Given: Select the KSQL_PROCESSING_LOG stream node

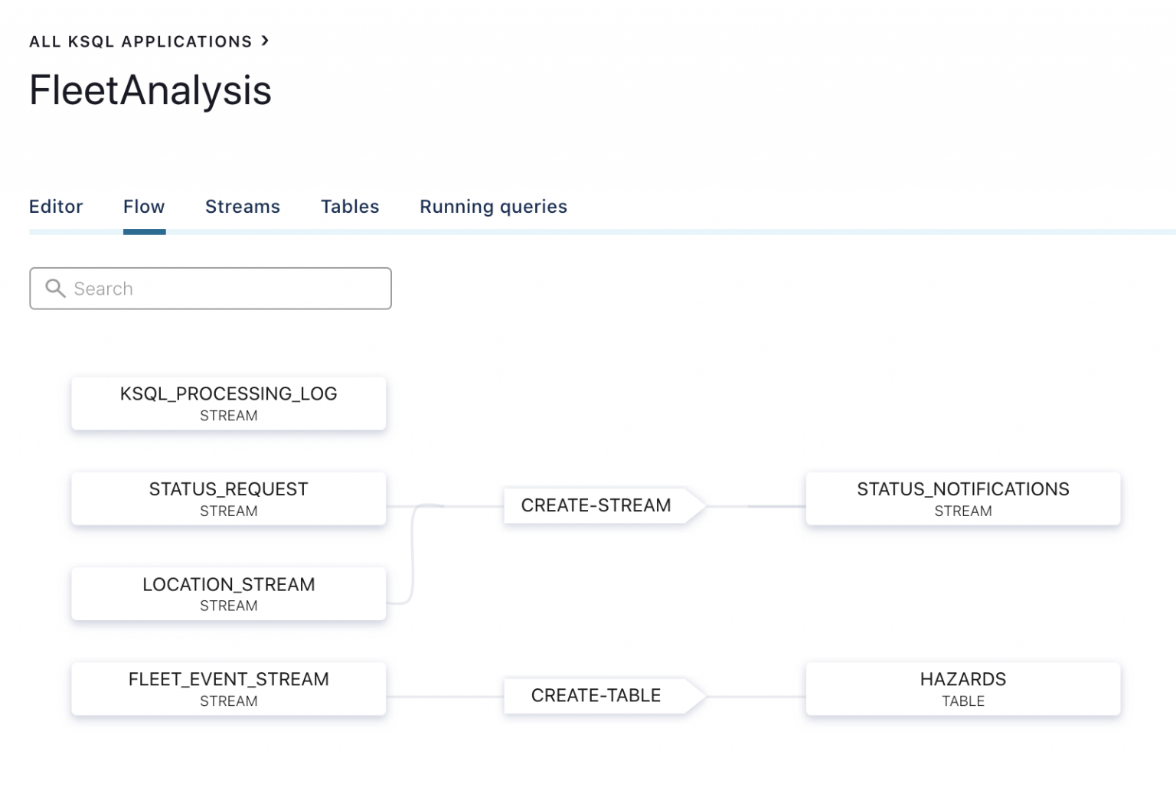Looking at the screenshot, I should pyautogui.click(x=228, y=403).
